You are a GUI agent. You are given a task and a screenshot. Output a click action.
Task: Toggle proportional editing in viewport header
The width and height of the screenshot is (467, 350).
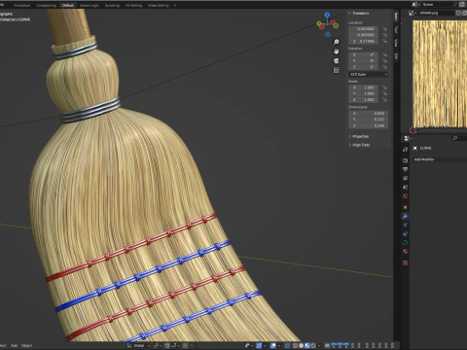click(x=186, y=345)
